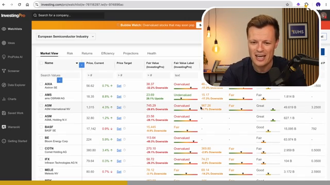Image resolution: width=330 pixels, height=185 pixels.
Task: Switch to Risk tab
Action: (x=70, y=53)
